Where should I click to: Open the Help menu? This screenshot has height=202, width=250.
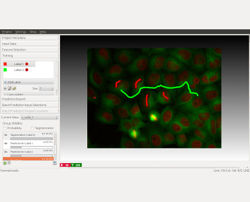pyautogui.click(x=43, y=32)
